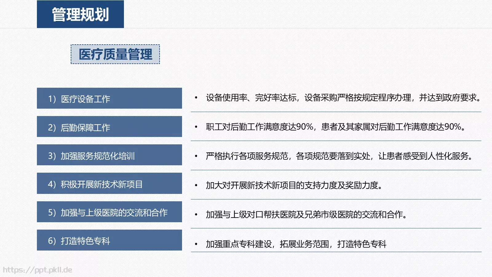This screenshot has width=492, height=277.
Task: Click the 1) 医疗设备工作 bar
Action: pos(109,98)
